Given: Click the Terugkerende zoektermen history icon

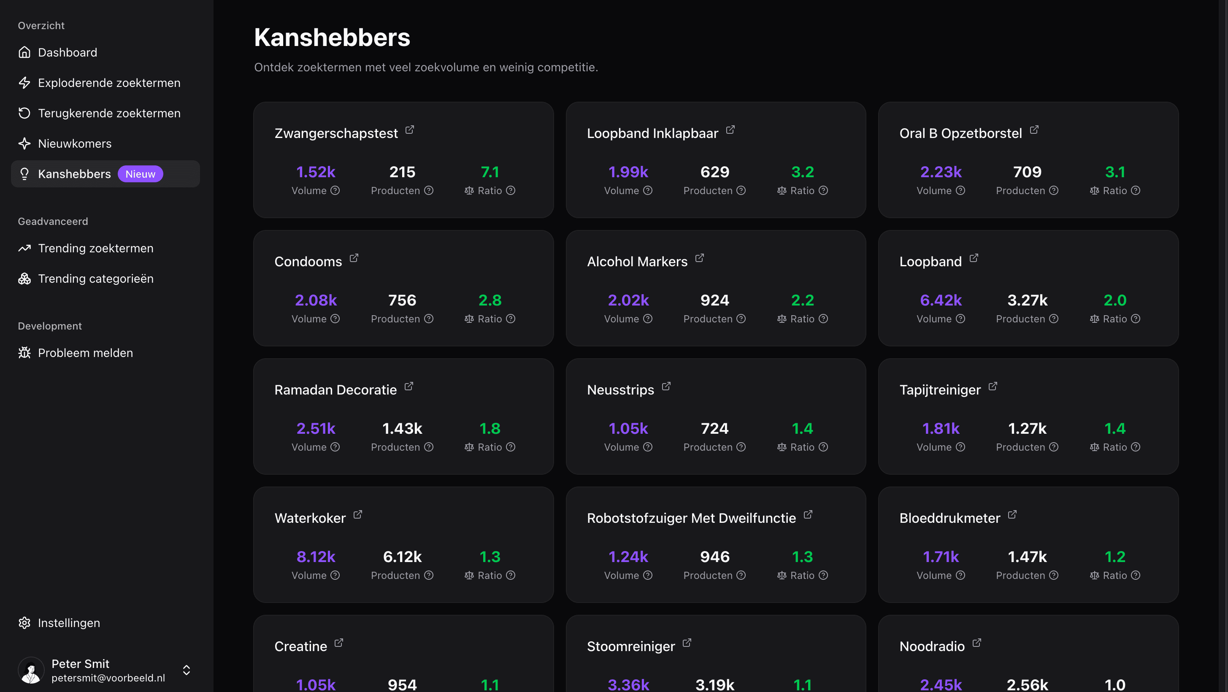Looking at the screenshot, I should coord(24,113).
